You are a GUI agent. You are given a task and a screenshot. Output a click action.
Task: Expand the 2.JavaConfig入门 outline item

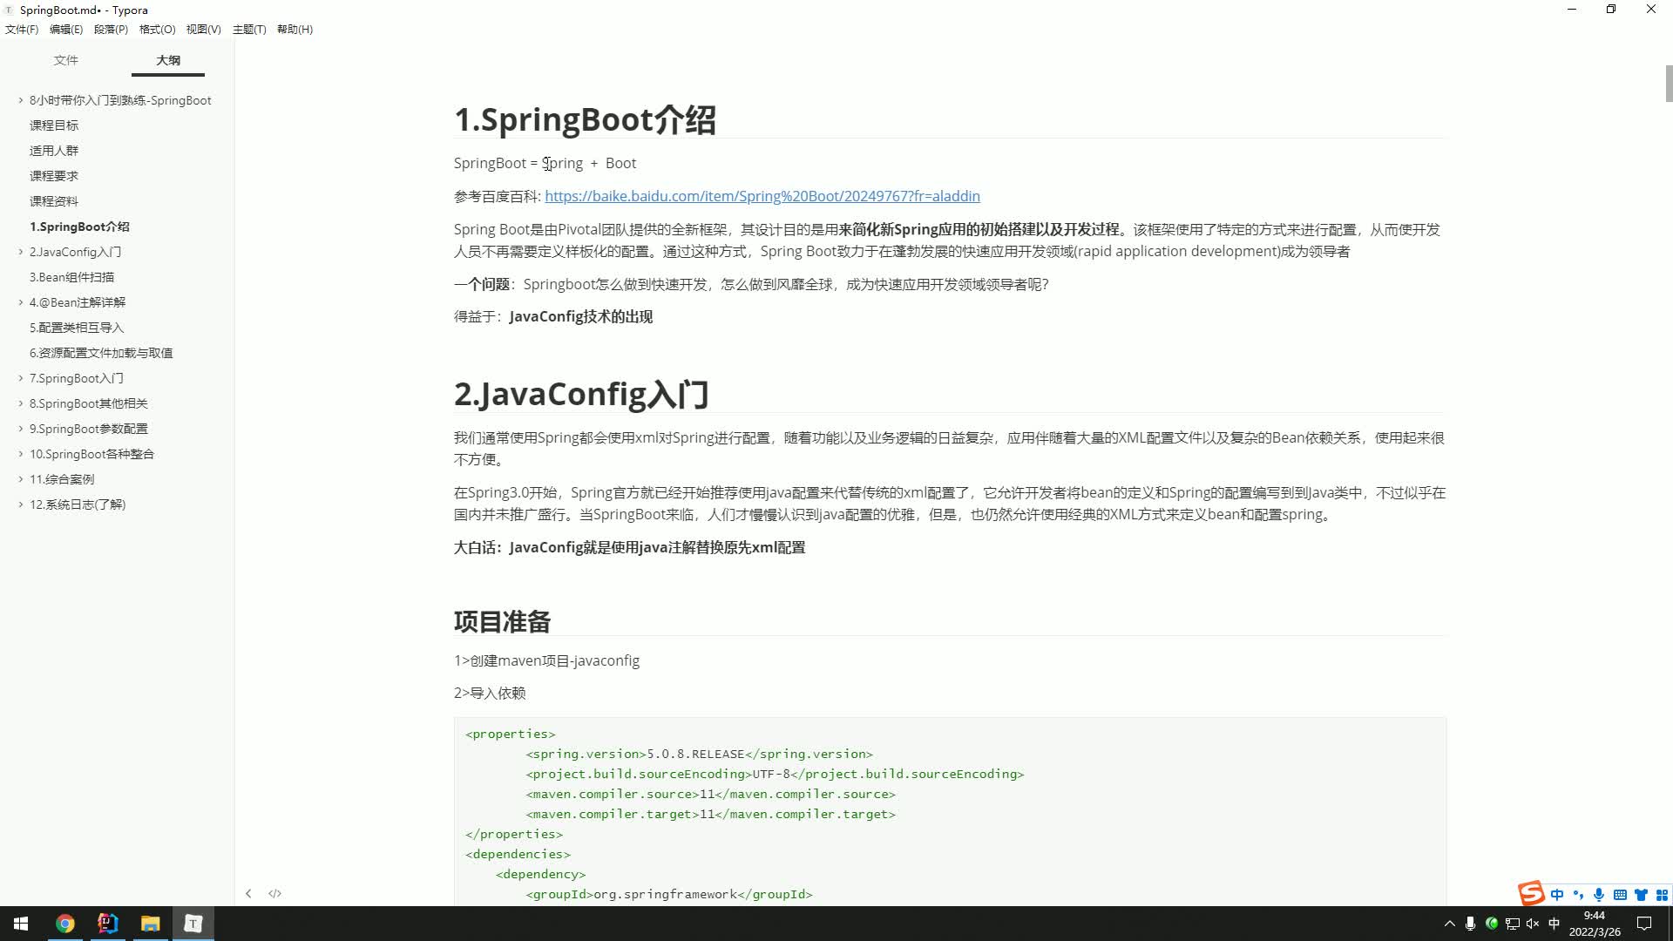click(21, 252)
